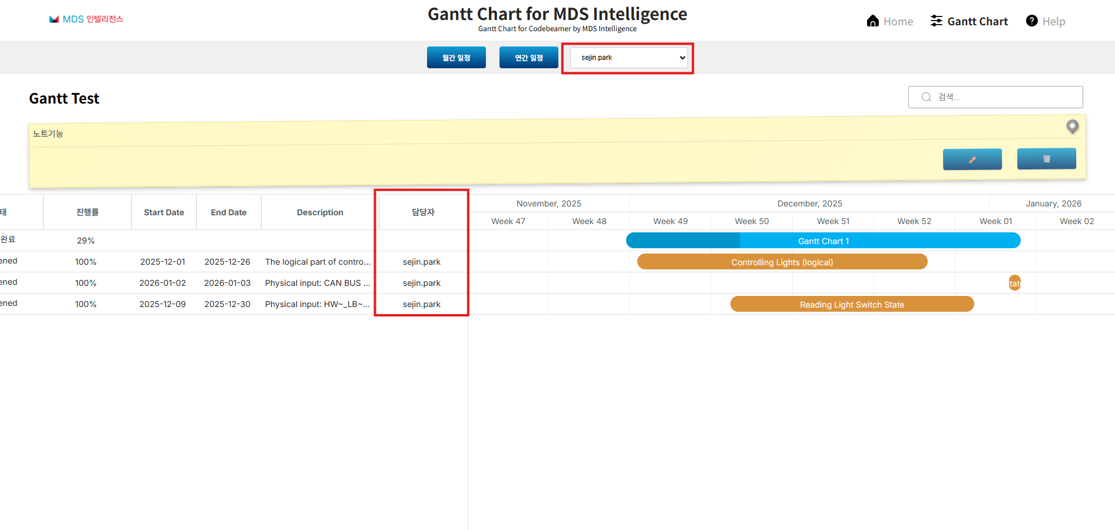The image size is (1115, 530).
Task: Click the Reading Light Switch State bar
Action: click(x=852, y=304)
